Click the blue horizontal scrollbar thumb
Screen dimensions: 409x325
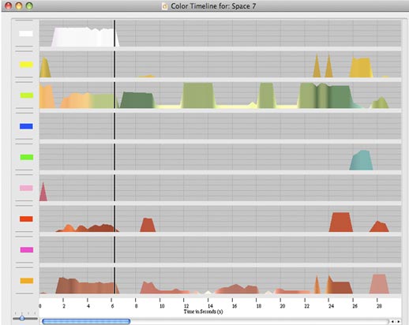click(x=86, y=321)
